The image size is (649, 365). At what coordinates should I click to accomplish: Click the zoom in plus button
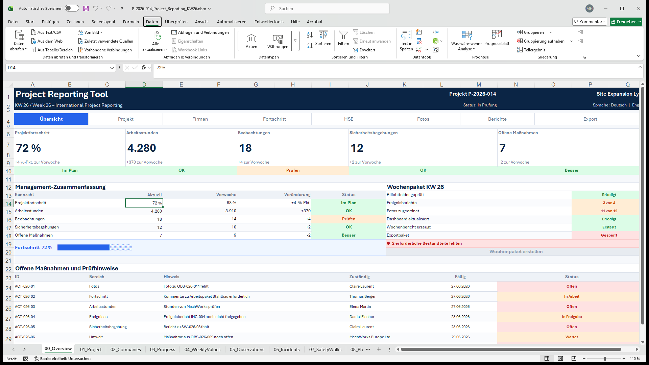coord(624,359)
